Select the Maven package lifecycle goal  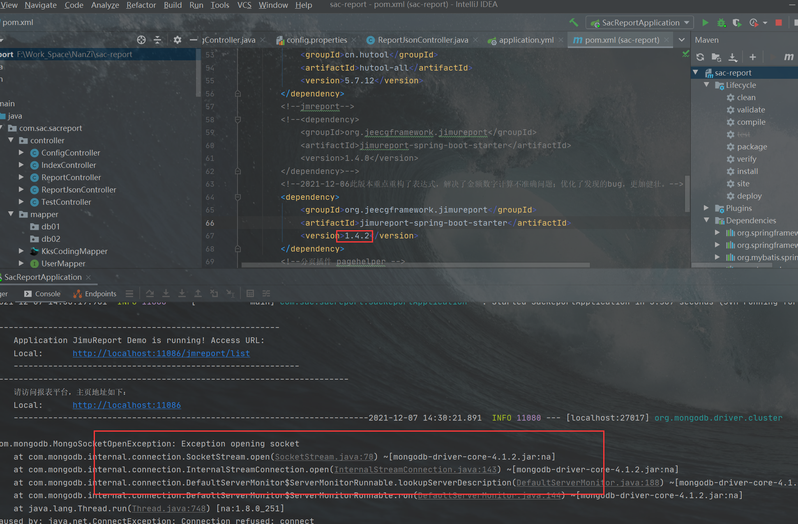(752, 146)
